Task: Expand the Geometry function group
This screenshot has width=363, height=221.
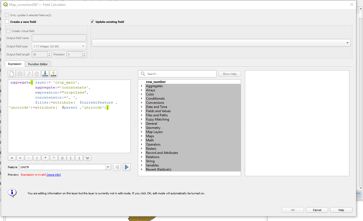Action: coord(142,128)
